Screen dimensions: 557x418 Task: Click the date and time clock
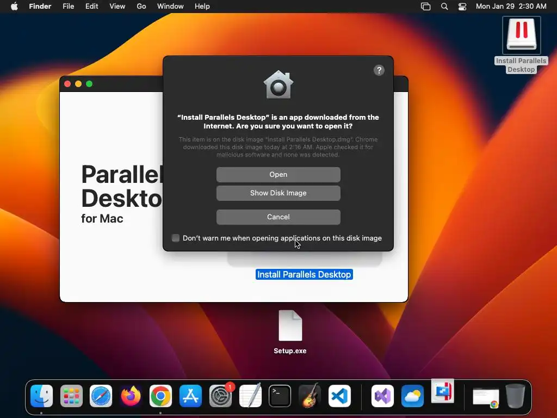coord(511,7)
